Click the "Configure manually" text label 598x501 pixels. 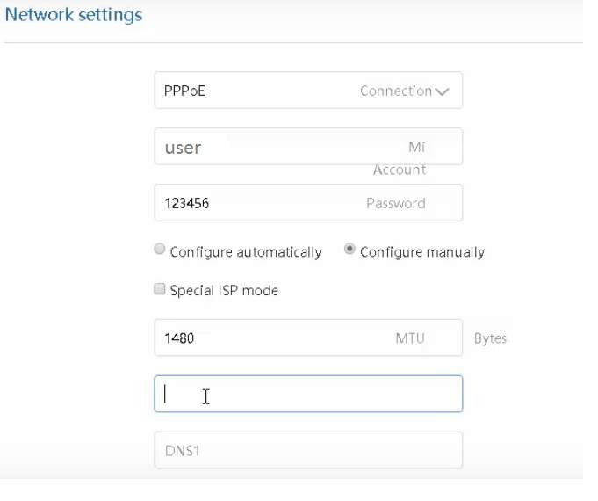point(422,252)
